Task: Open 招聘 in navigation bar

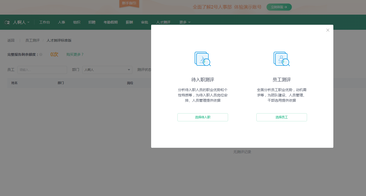Action: click(92, 22)
